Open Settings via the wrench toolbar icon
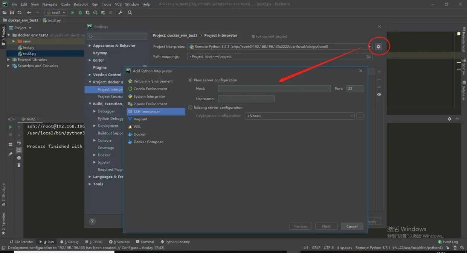467x253 pixels. (x=121, y=12)
